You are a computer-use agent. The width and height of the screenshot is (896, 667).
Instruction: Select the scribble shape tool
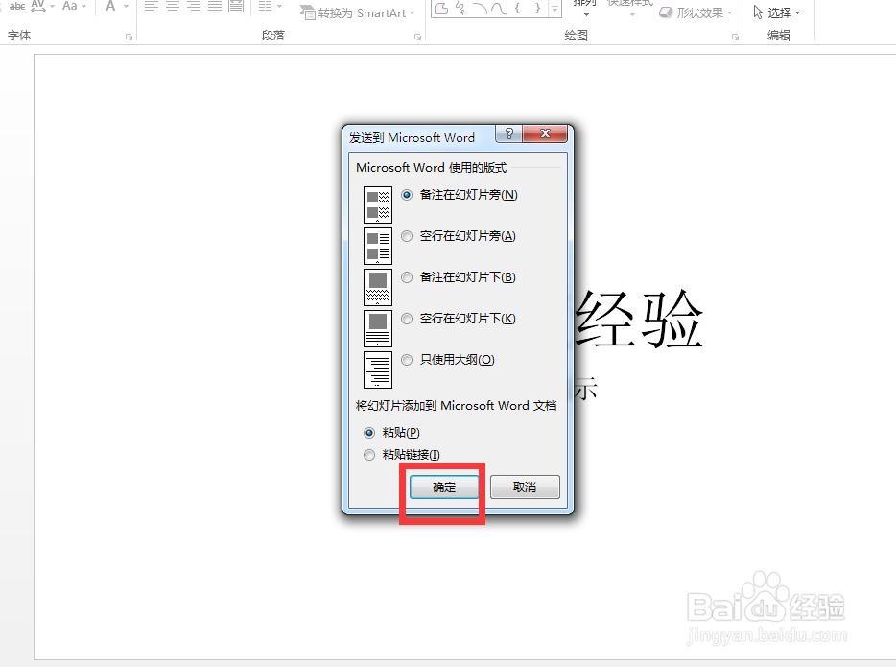click(x=460, y=8)
